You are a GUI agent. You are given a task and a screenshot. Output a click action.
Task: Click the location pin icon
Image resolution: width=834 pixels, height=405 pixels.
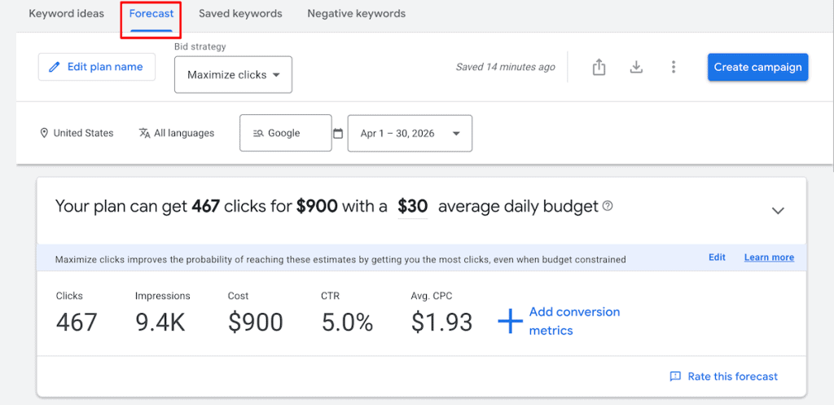coord(44,133)
